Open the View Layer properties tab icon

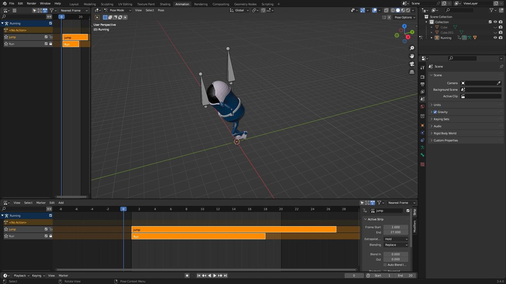422,92
